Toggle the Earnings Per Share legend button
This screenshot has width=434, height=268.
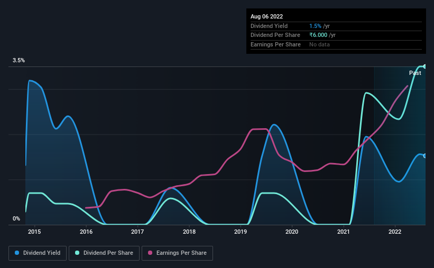177,253
